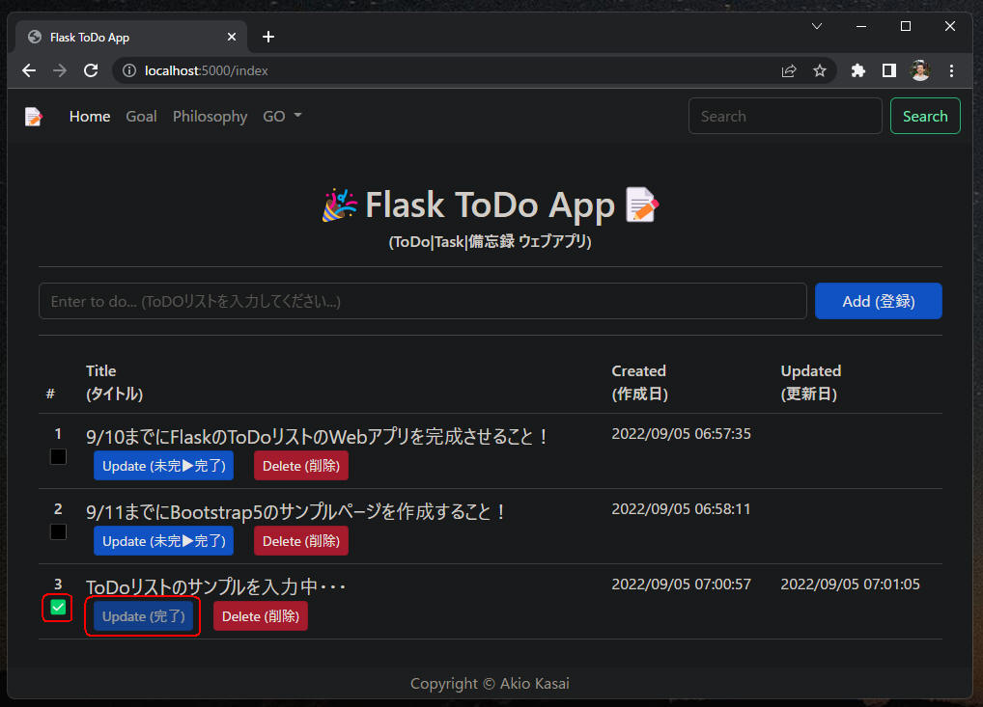Click created date 2022/09/05 06:58:11
This screenshot has height=707, width=983.
[682, 509]
